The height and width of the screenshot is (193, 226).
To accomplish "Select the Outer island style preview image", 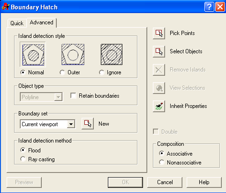I will [x=73, y=55].
